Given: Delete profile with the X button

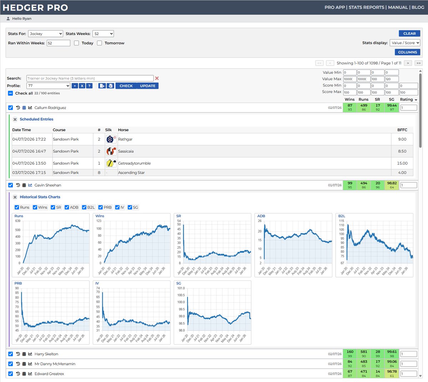Looking at the screenshot, I should tap(82, 86).
